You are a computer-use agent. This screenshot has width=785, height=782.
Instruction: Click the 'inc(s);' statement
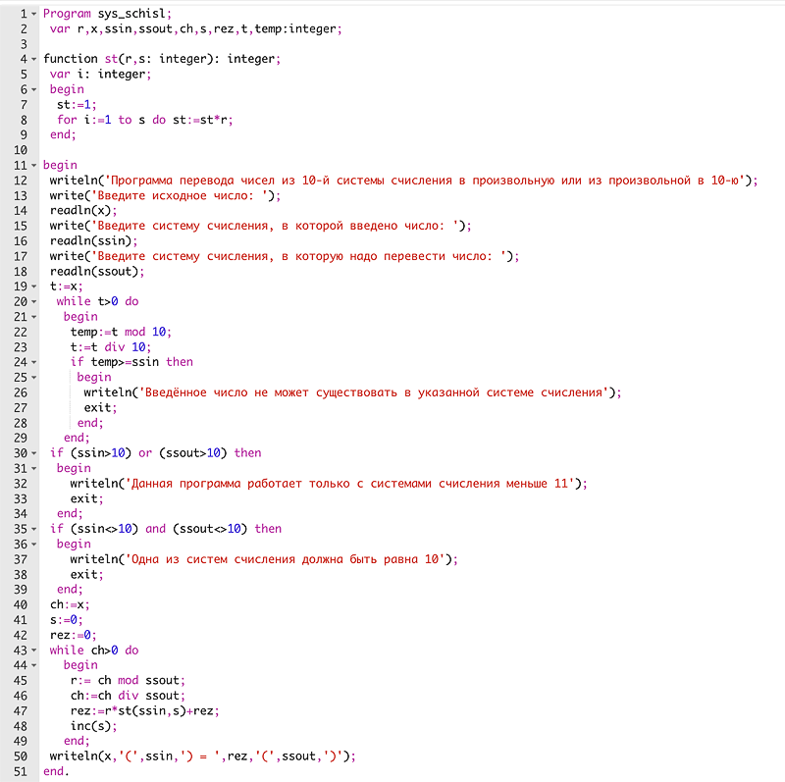point(93,726)
